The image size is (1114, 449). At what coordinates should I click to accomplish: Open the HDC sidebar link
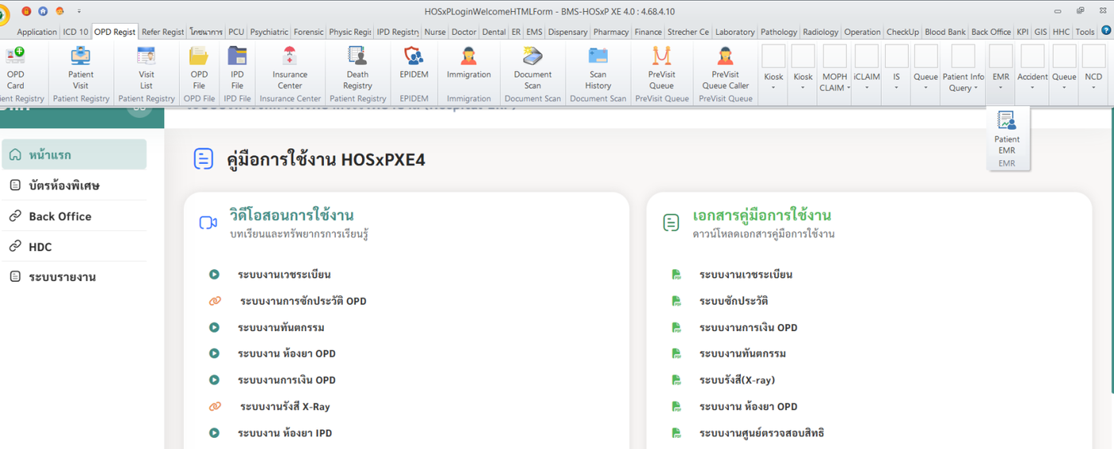click(x=74, y=247)
